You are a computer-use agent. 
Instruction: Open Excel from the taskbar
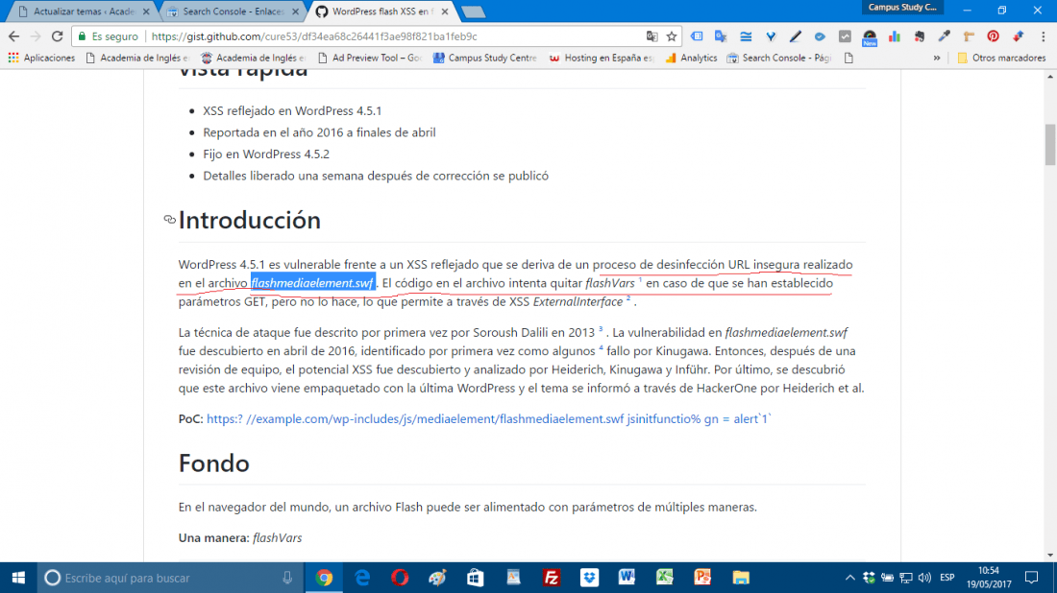tap(665, 578)
